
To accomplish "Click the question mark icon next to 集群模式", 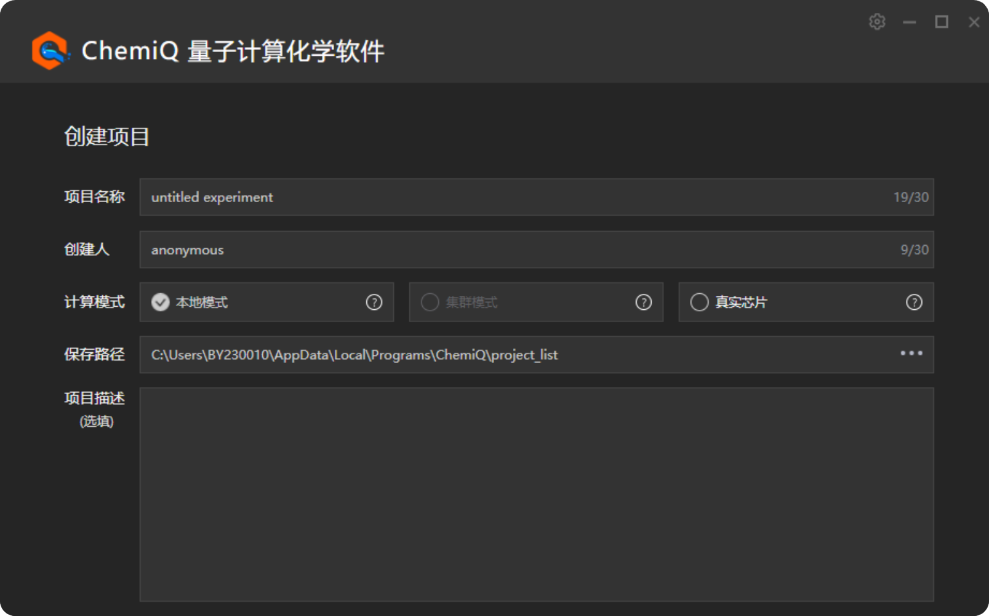I will tap(643, 302).
